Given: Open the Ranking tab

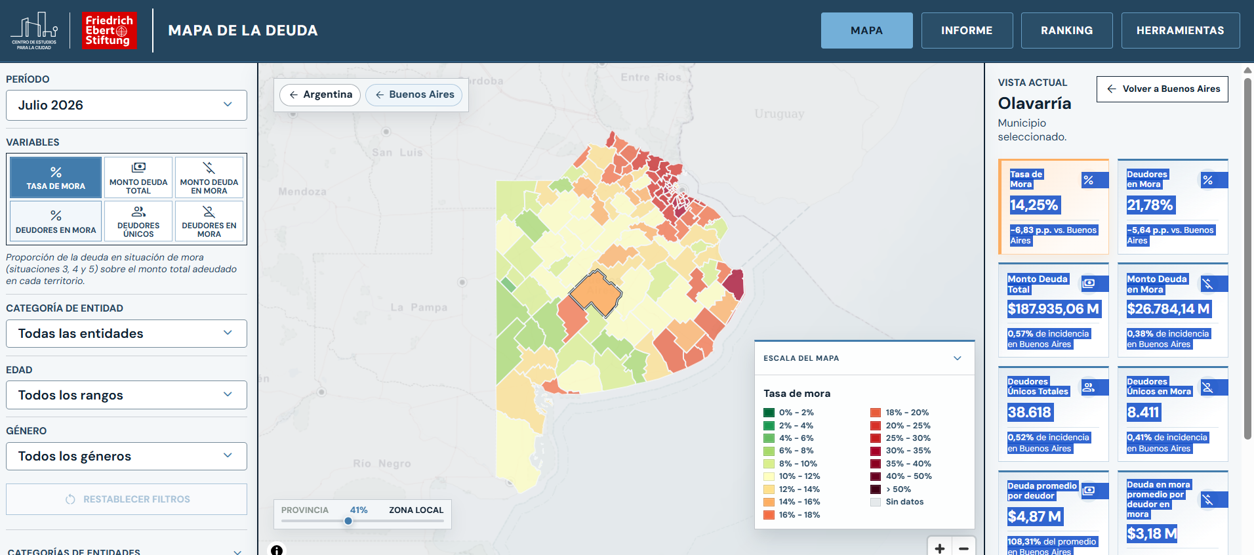Looking at the screenshot, I should coord(1066,30).
